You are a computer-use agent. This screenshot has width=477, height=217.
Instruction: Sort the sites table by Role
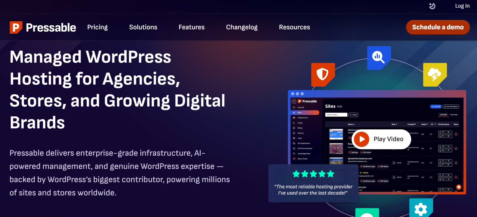click(x=394, y=124)
